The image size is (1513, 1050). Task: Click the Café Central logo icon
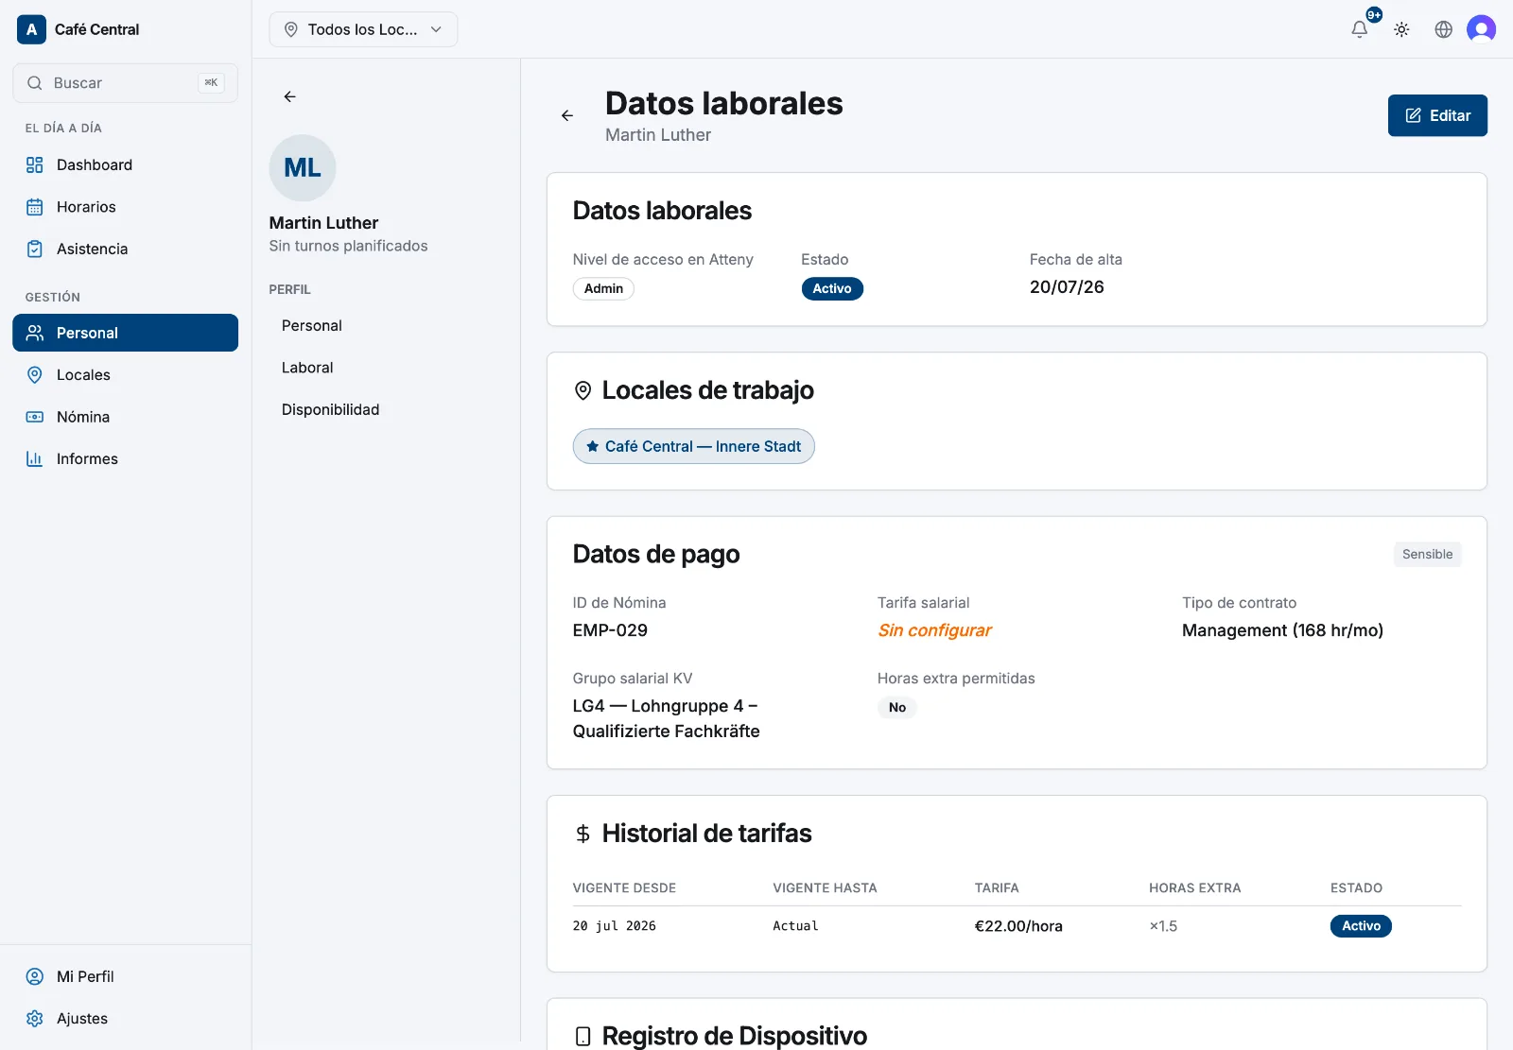(x=31, y=29)
